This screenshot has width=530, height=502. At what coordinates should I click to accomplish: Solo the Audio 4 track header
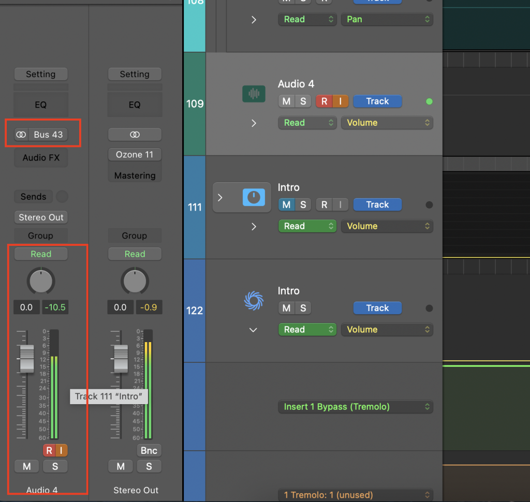[x=303, y=101]
